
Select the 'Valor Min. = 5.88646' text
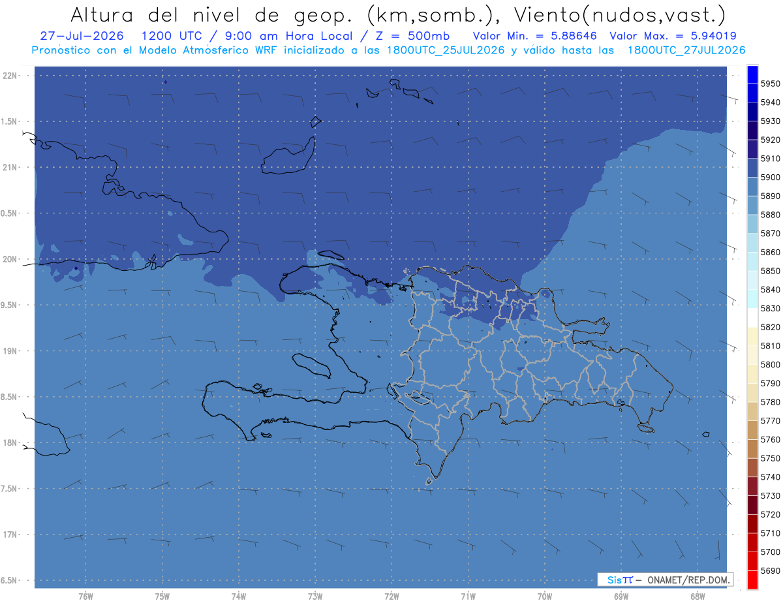pos(535,37)
